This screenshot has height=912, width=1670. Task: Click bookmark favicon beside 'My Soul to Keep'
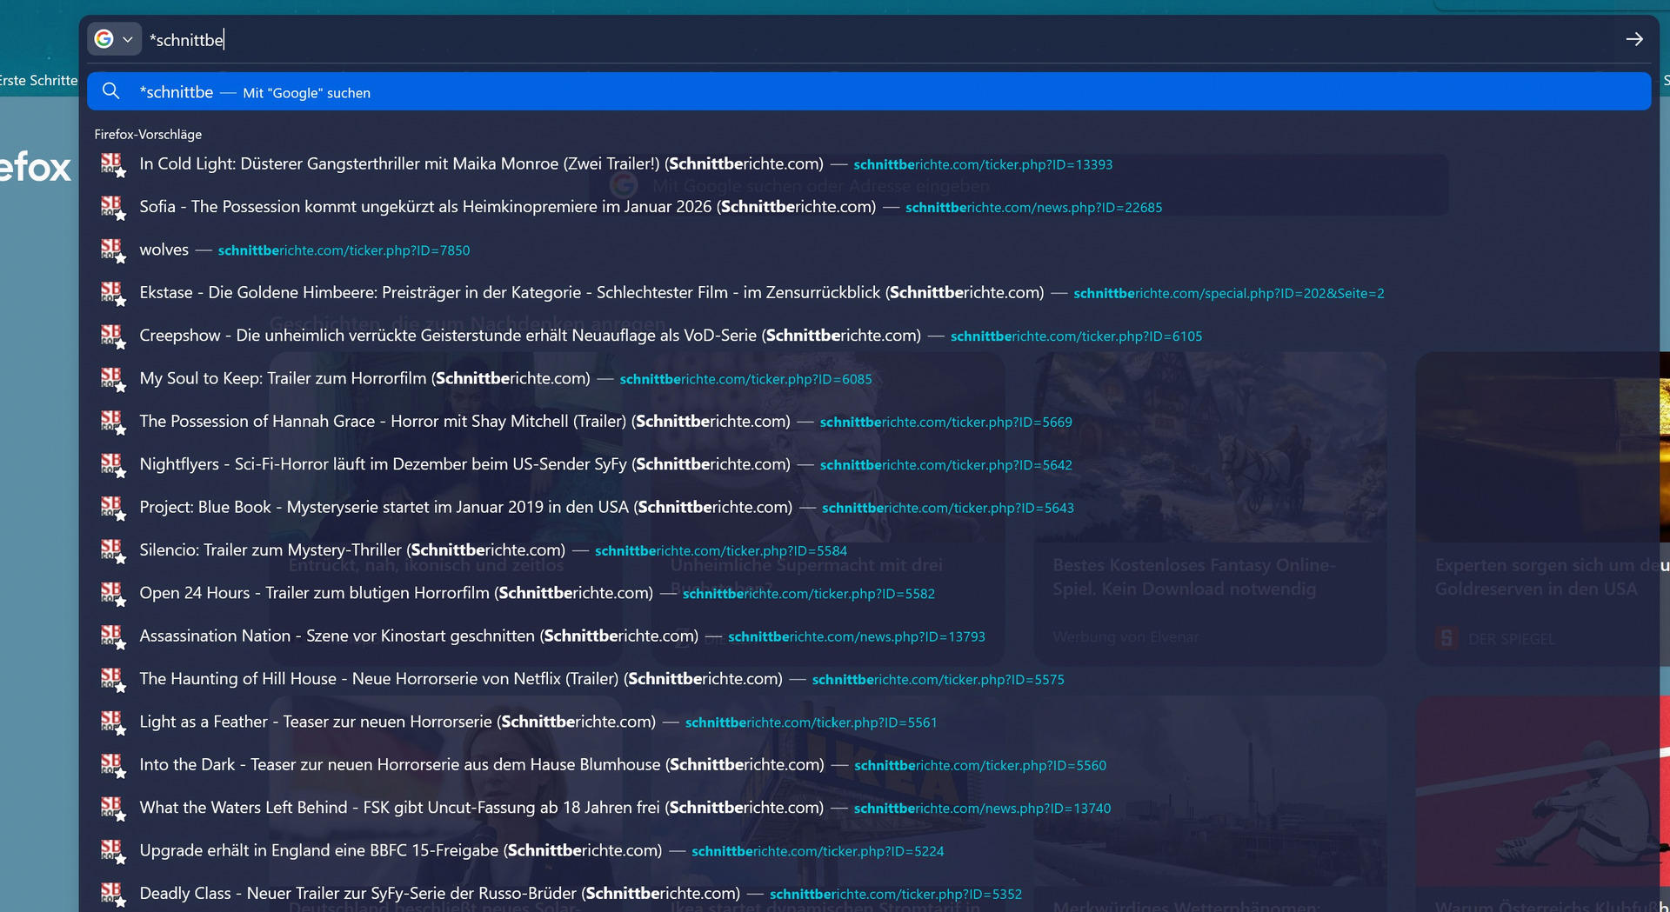tap(113, 379)
